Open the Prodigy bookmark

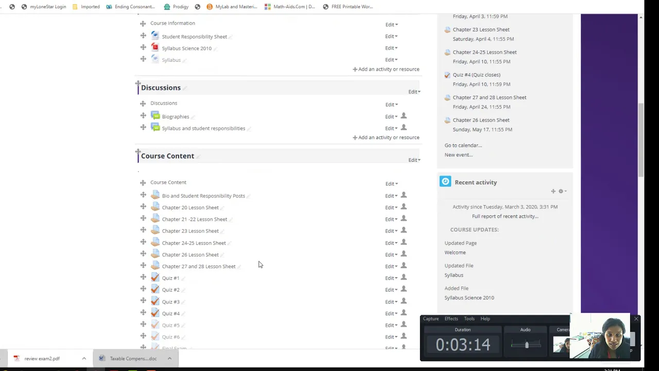pyautogui.click(x=176, y=7)
